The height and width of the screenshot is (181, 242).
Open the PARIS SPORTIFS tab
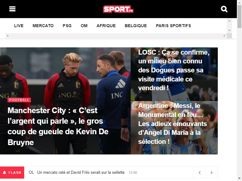tap(173, 26)
